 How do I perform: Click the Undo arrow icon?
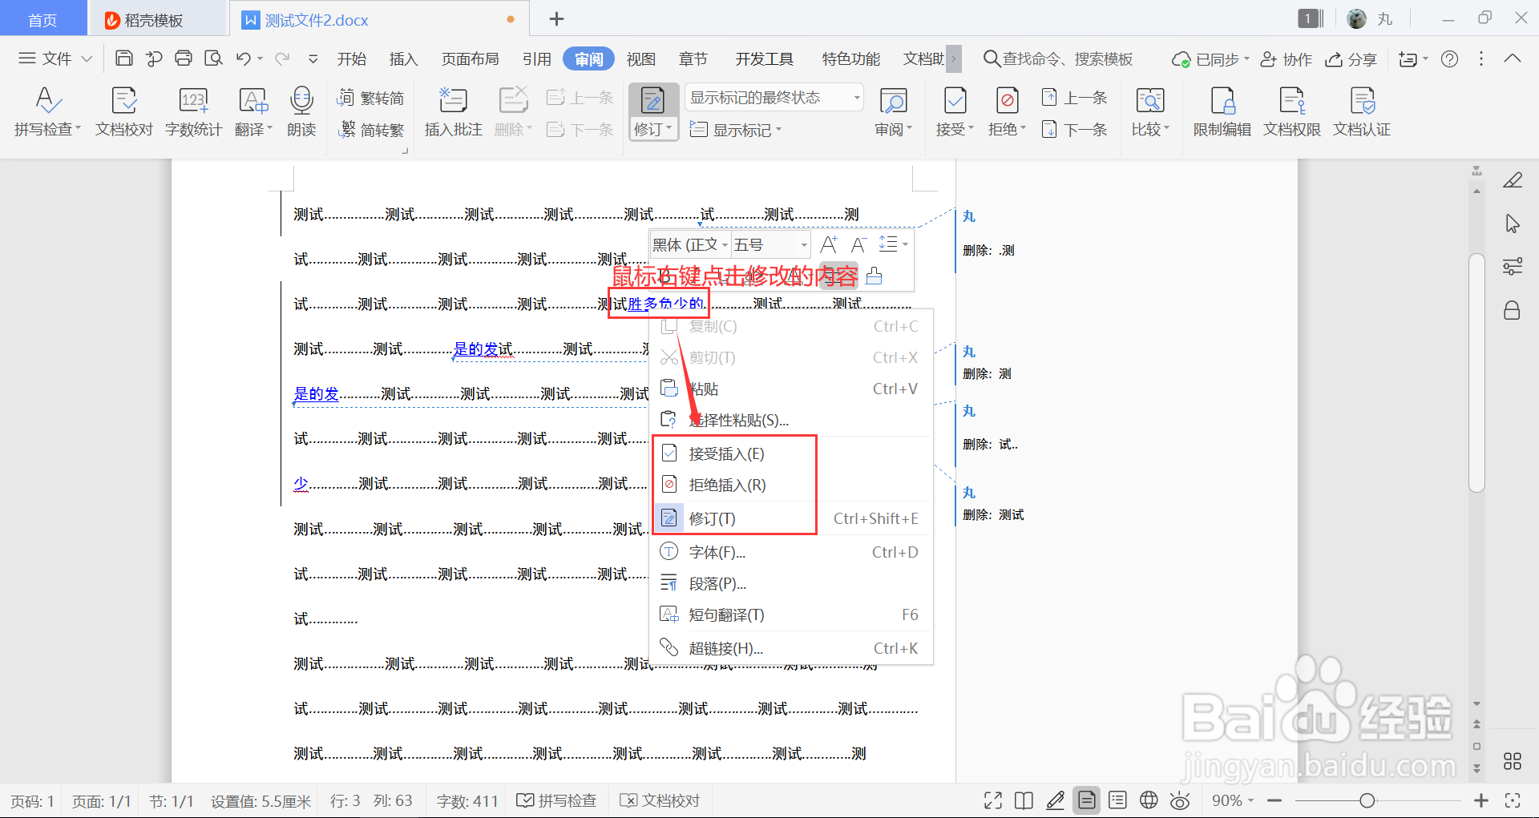click(244, 58)
